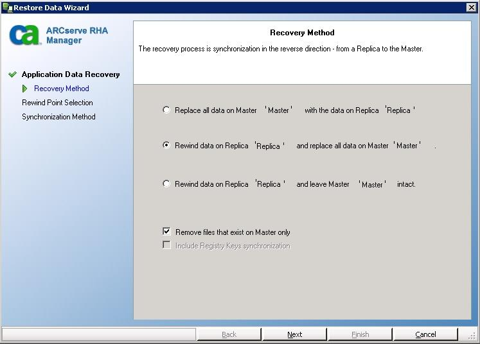Select the Replace all data on Master option

pyautogui.click(x=166, y=110)
